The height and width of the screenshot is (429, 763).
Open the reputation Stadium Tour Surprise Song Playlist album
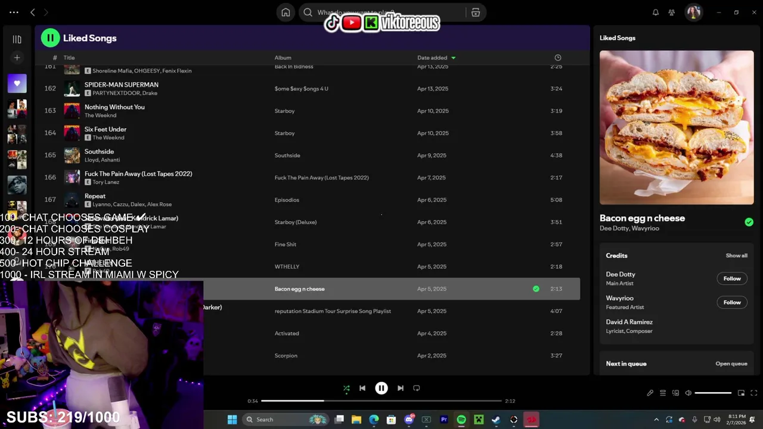click(x=333, y=311)
